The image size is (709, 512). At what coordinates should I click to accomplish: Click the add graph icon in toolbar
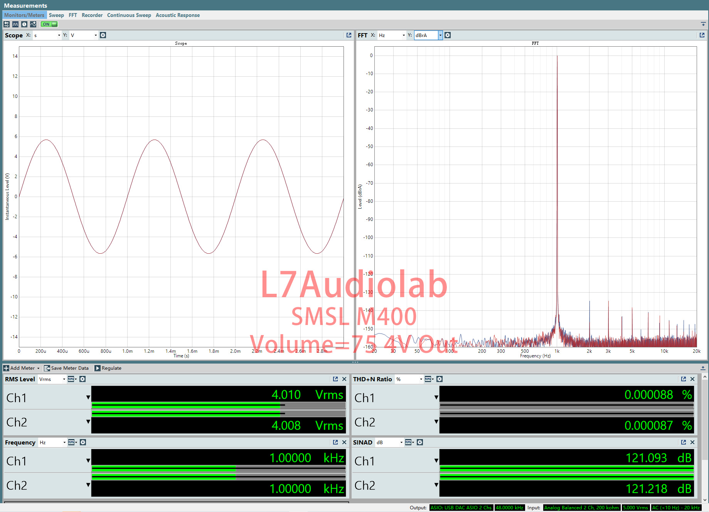click(x=33, y=24)
